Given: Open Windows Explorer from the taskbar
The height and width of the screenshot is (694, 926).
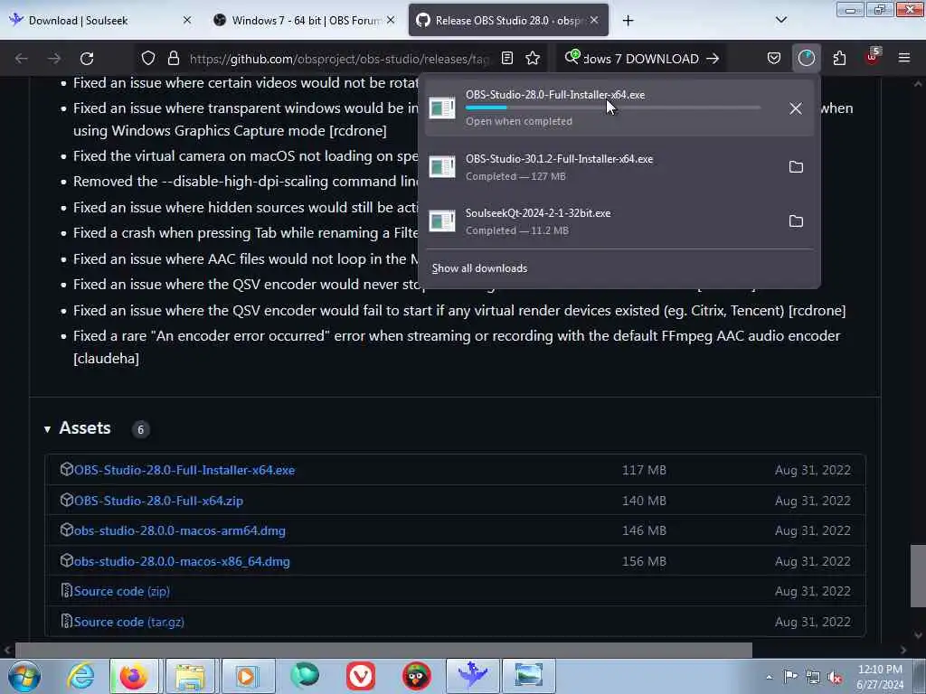Looking at the screenshot, I should (x=190, y=676).
